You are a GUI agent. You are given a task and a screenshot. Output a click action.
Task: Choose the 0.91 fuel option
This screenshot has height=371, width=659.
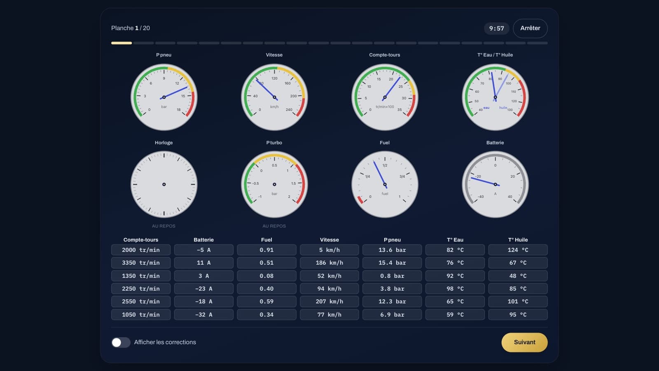(x=266, y=250)
